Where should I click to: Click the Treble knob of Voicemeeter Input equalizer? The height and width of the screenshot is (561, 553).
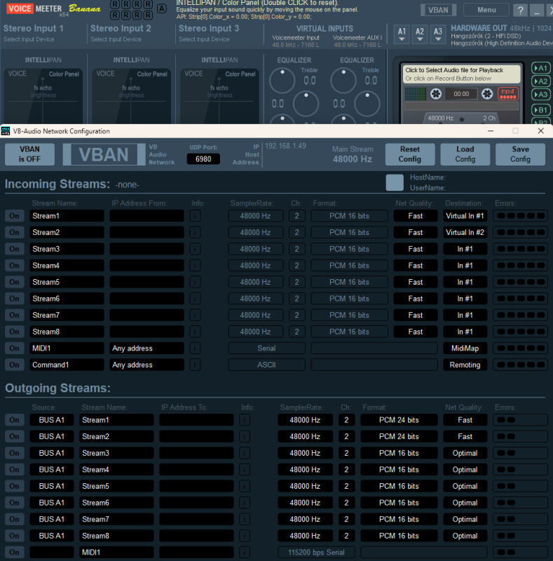[x=282, y=80]
